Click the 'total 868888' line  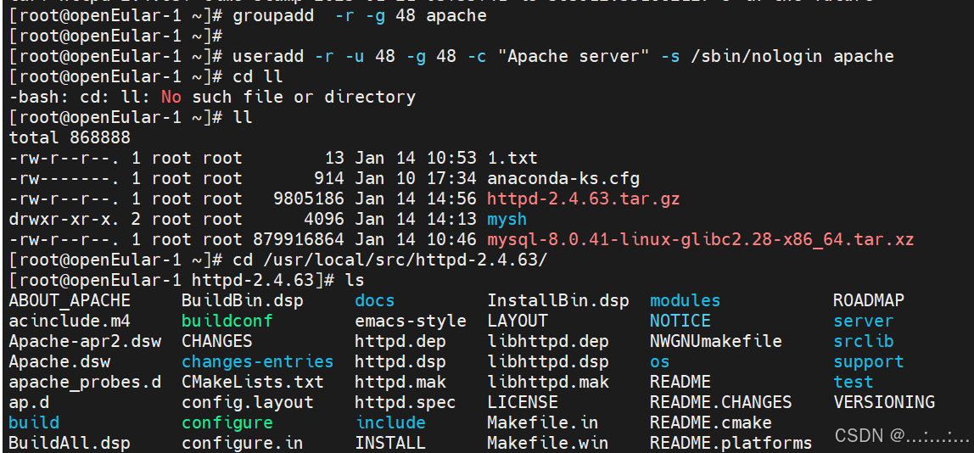[70, 137]
